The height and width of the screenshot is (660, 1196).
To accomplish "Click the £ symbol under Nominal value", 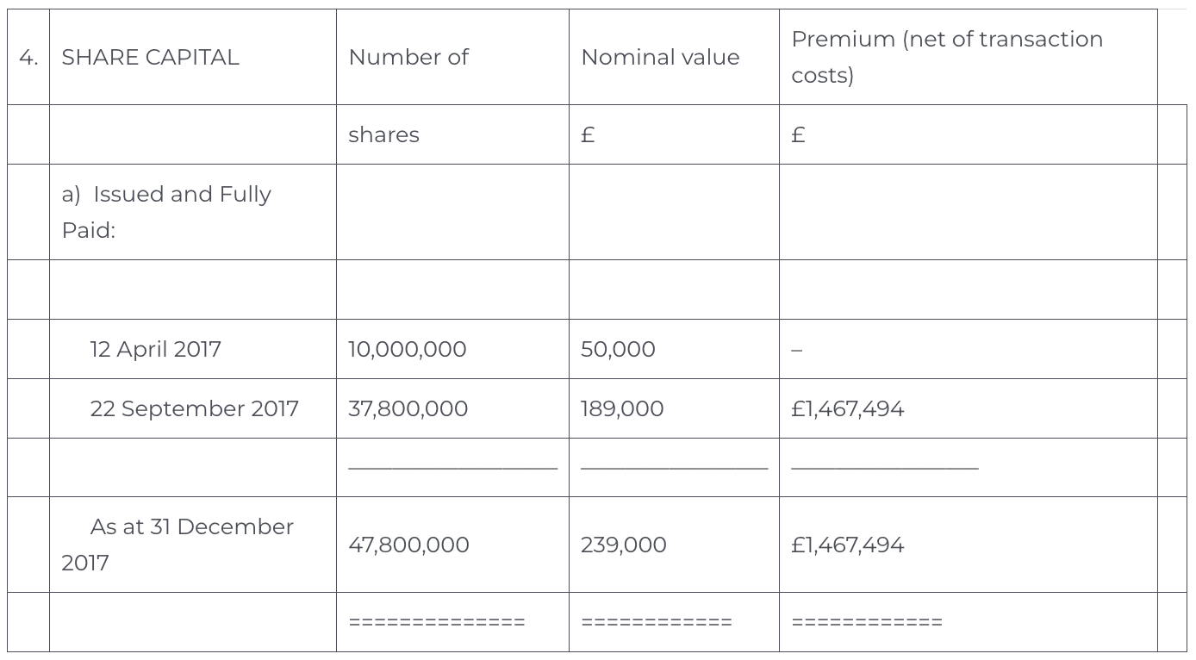I will point(589,135).
